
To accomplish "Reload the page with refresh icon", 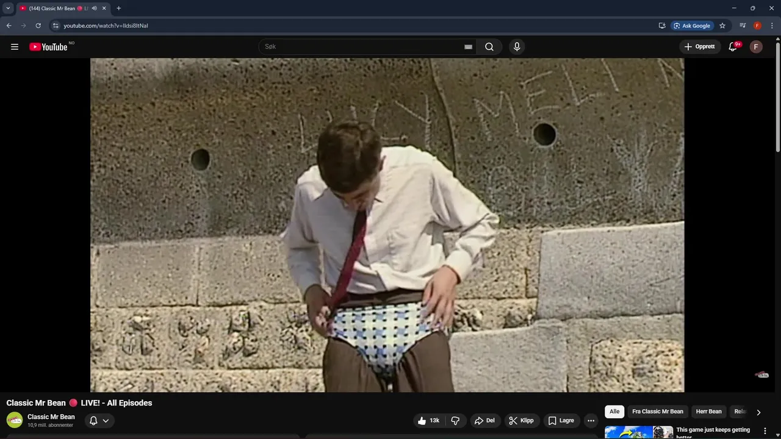I will (x=38, y=26).
